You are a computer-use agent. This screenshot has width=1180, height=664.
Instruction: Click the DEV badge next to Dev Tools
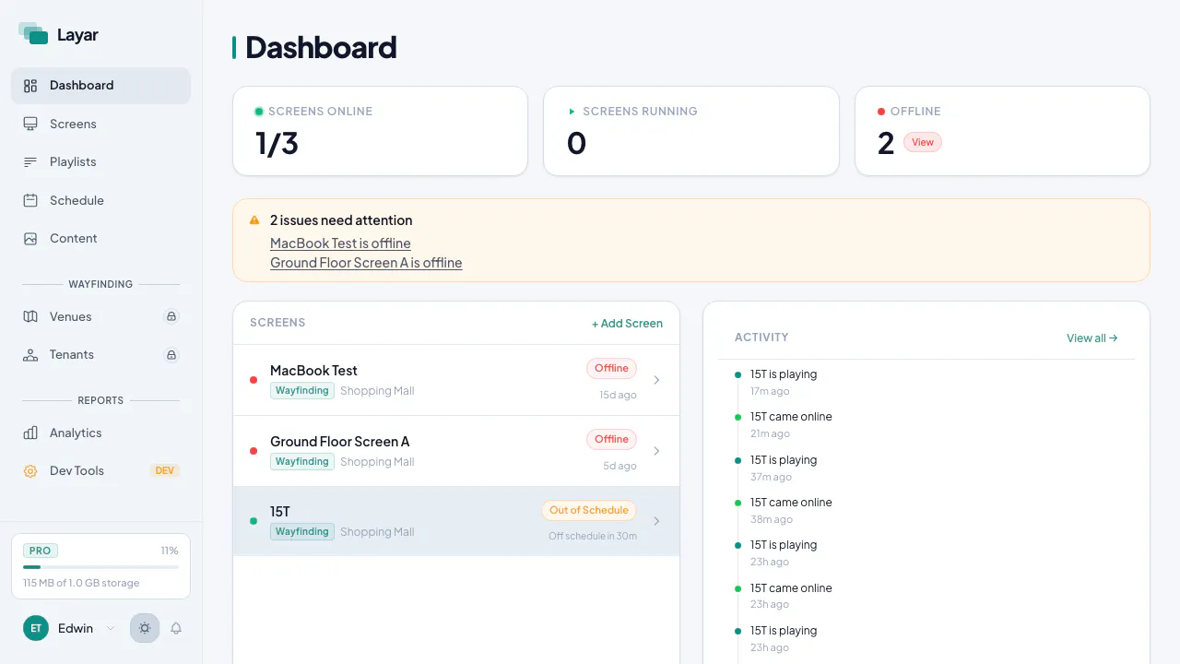(x=165, y=470)
